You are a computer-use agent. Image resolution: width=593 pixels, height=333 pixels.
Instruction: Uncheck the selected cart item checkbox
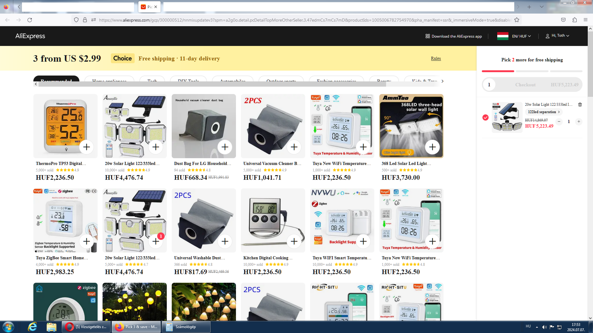(x=485, y=117)
